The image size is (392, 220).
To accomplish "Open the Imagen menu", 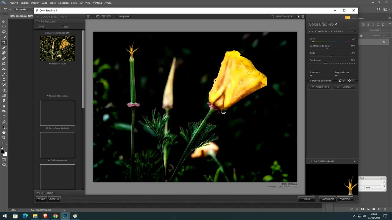I will click(35, 3).
